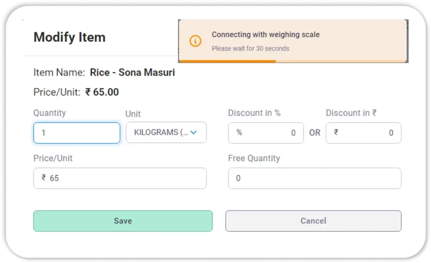Image resolution: width=431 pixels, height=263 pixels.
Task: Click the rupee symbol in Price/Unit input
Action: point(43,178)
